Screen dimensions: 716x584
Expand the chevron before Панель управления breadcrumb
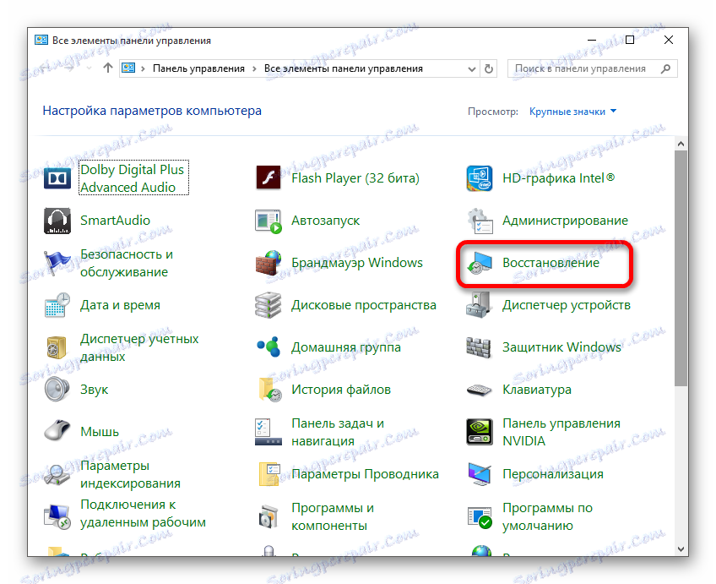[x=143, y=69]
